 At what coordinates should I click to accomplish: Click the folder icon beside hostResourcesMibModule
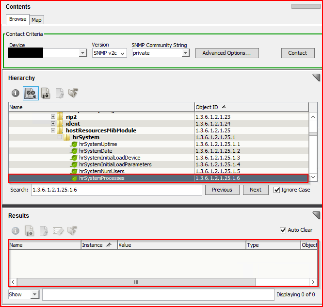60,130
